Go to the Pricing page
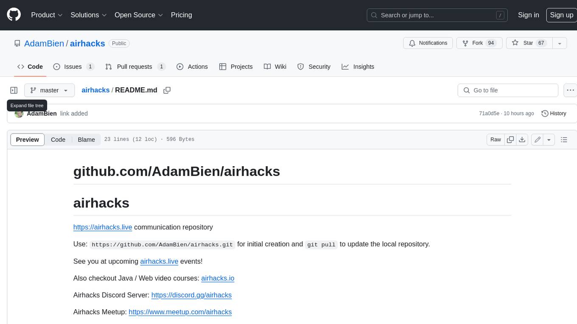Screen dimensions: 577x324 pyautogui.click(x=181, y=15)
